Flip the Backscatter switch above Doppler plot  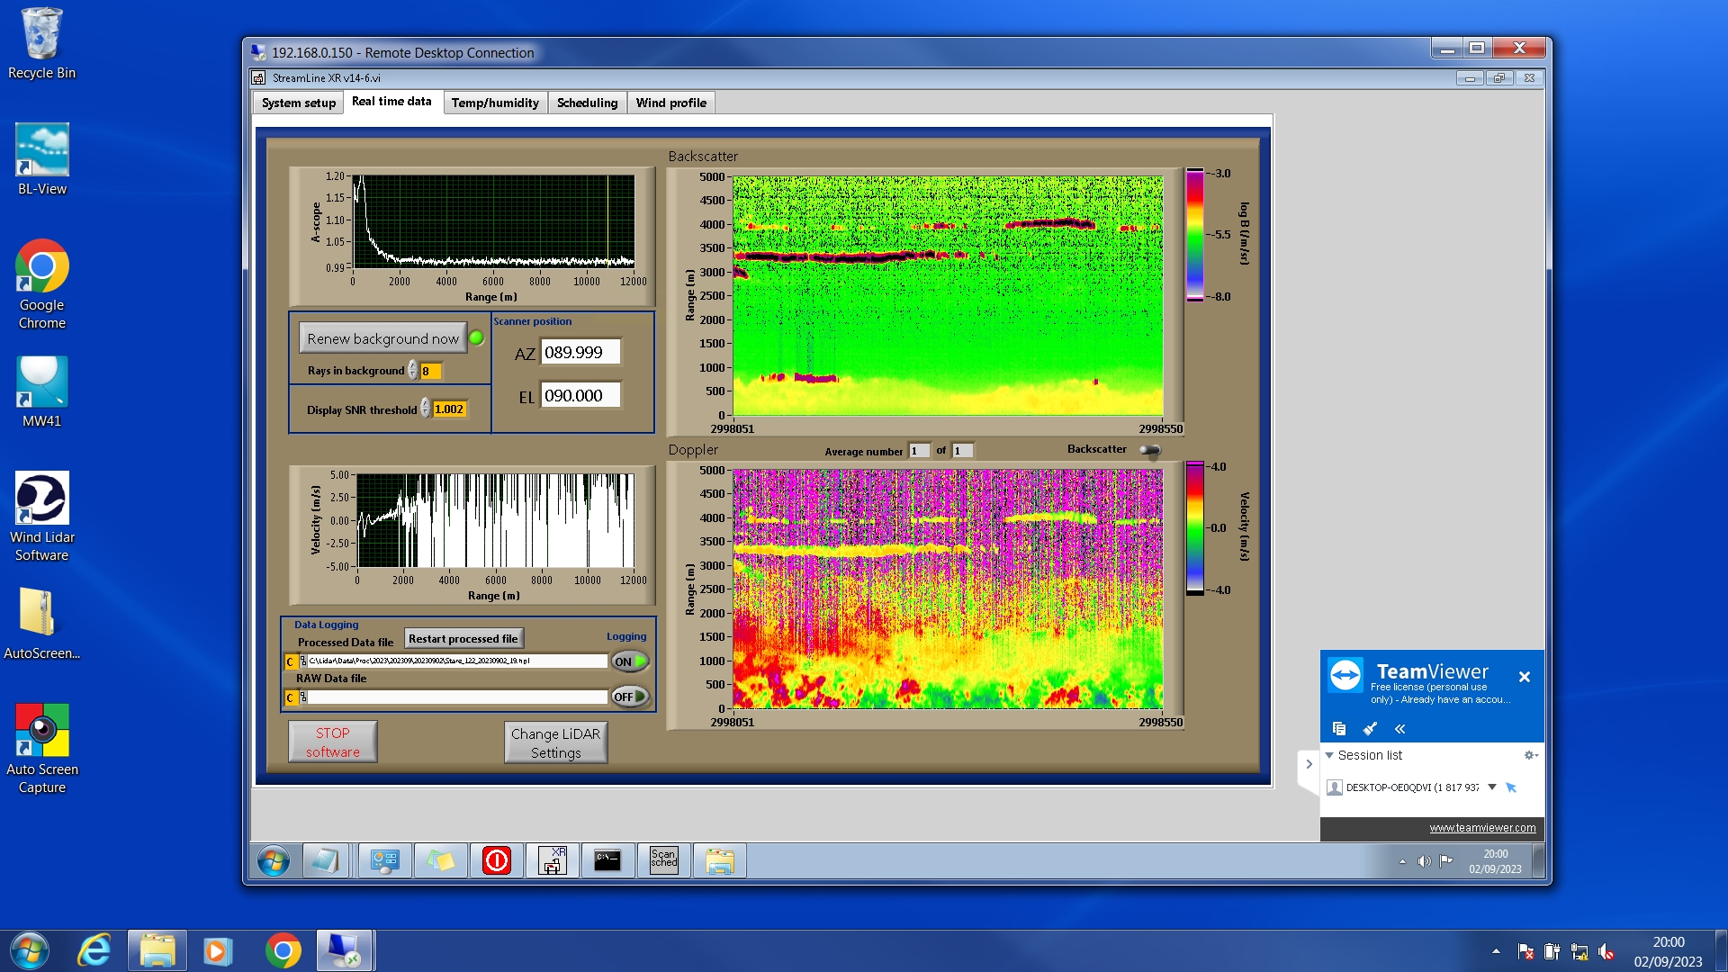(1150, 450)
